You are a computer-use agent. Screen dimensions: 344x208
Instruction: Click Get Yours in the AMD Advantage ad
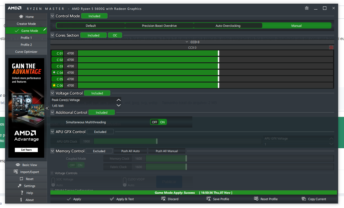pos(26,150)
